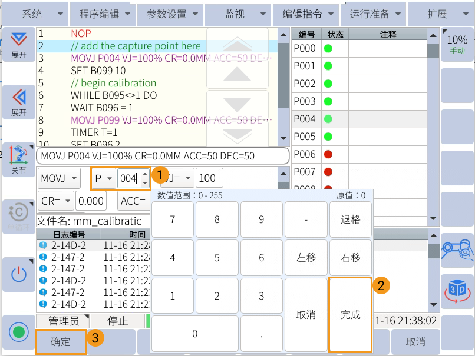Increase point number with up stepper
Viewport: 475px width, 356px height.
point(145,174)
